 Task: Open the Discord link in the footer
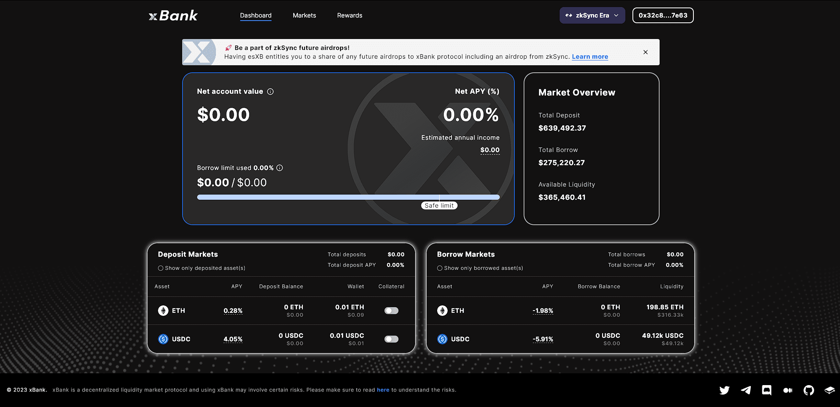point(767,390)
